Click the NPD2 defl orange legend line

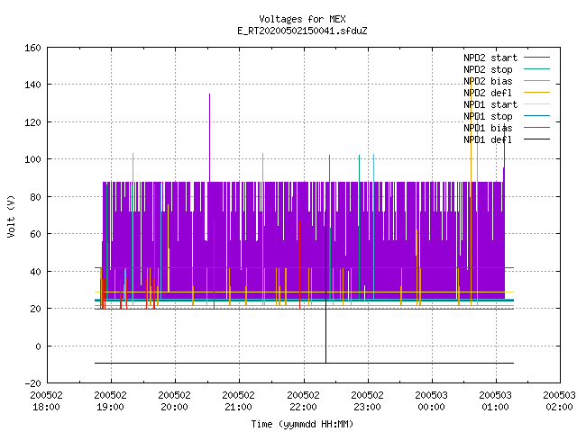click(x=536, y=93)
